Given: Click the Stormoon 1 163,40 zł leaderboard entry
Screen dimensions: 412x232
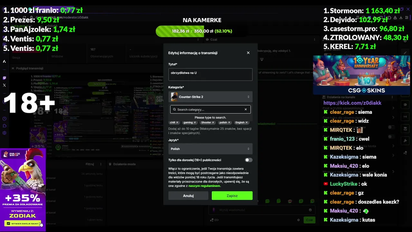Looking at the screenshot, I should (x=361, y=11).
